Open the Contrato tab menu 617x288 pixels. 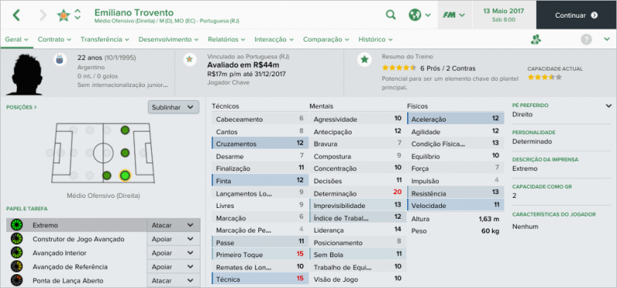[54, 39]
